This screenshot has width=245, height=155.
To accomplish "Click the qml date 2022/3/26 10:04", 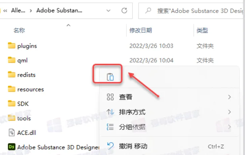I will pos(151,60).
